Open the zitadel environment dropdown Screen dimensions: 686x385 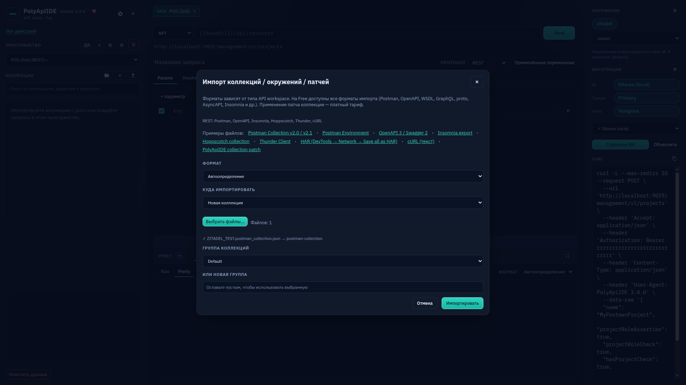[636, 38]
